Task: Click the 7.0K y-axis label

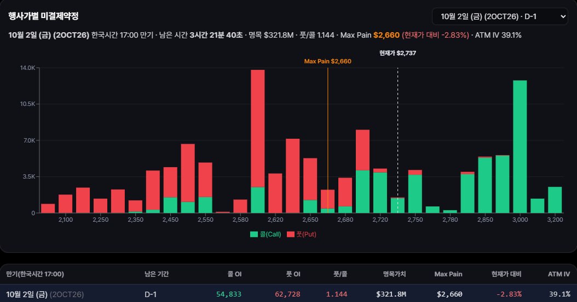Action: coord(29,140)
